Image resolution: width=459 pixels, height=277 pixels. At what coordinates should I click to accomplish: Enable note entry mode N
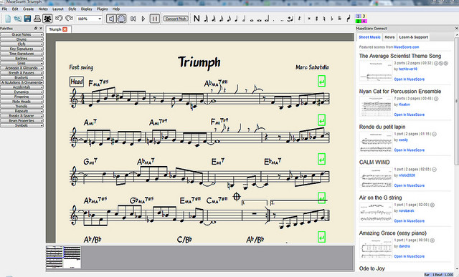point(197,19)
